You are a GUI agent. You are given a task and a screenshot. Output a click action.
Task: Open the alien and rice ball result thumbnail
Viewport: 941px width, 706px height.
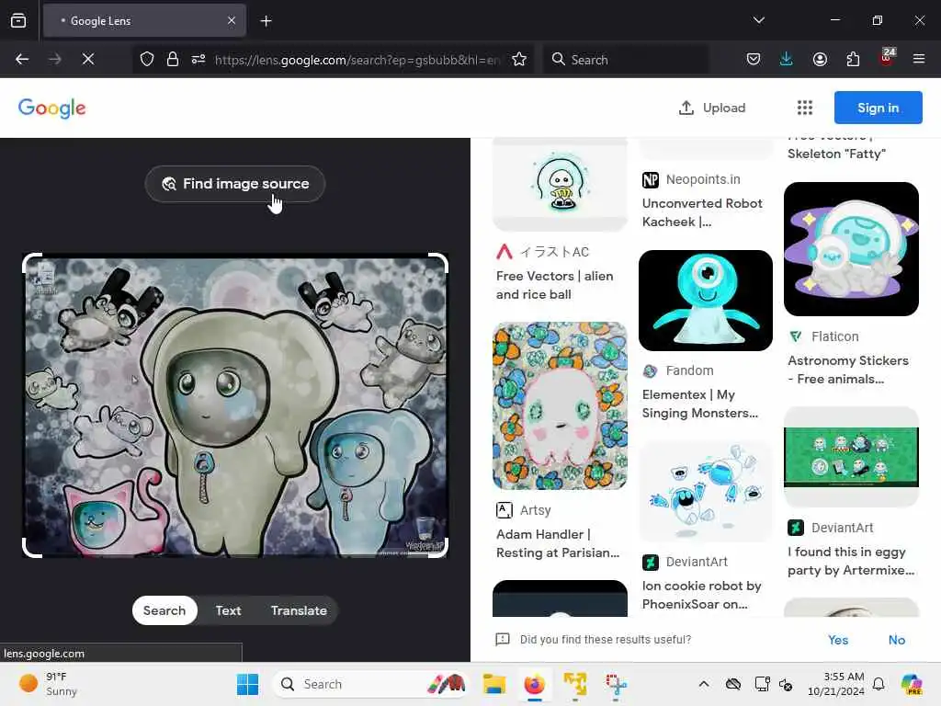pyautogui.click(x=560, y=184)
